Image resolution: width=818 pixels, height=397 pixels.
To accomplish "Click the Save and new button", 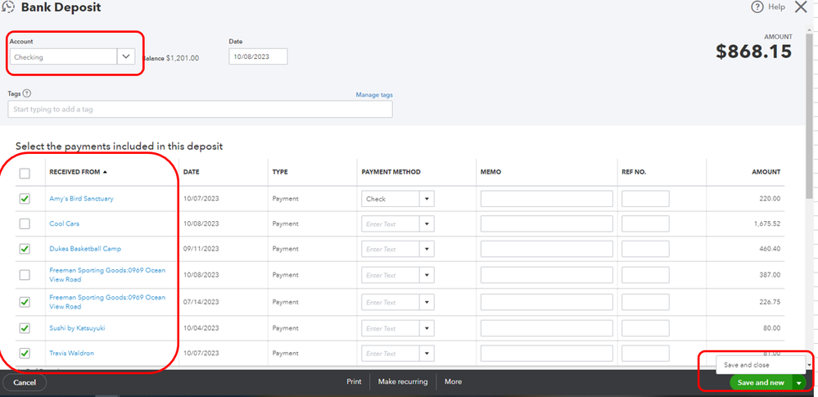I will point(761,382).
